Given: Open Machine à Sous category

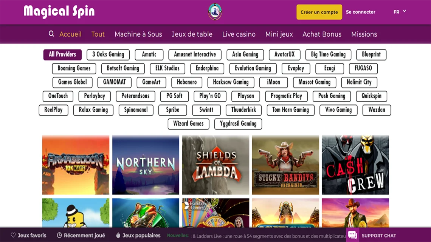Looking at the screenshot, I should pos(138,34).
